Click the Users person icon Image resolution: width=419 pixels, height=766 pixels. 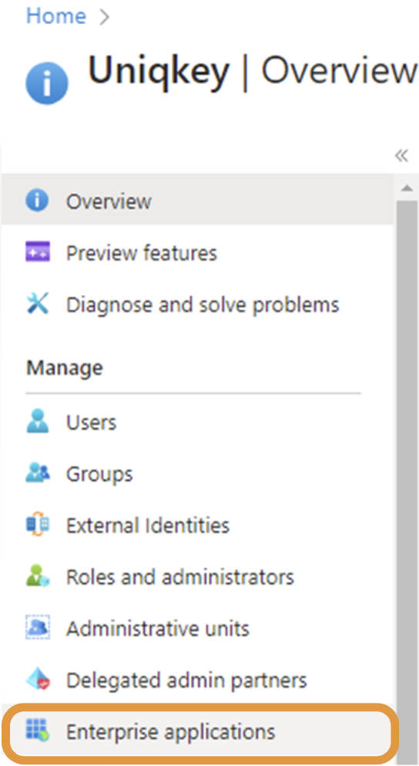coord(37,422)
